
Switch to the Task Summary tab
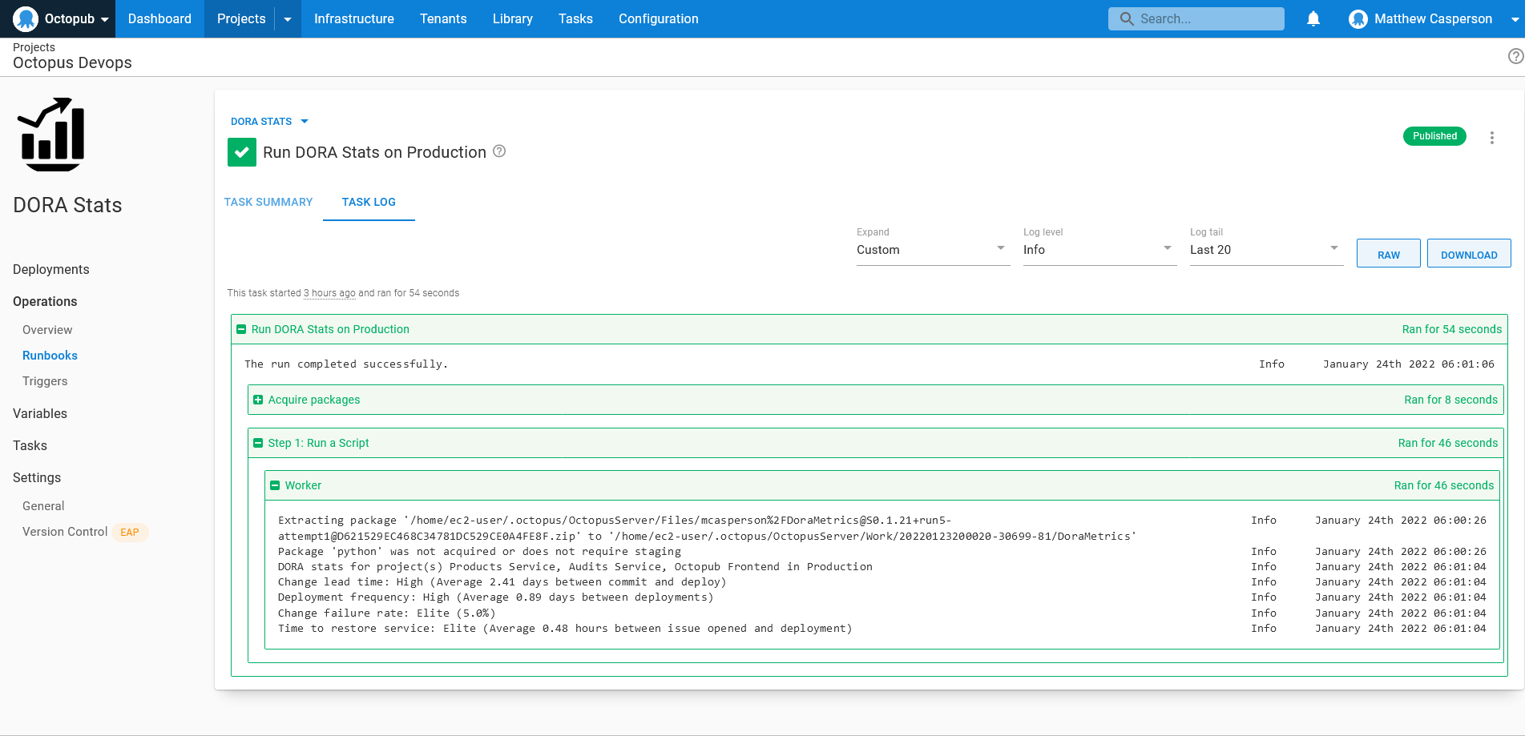(268, 202)
